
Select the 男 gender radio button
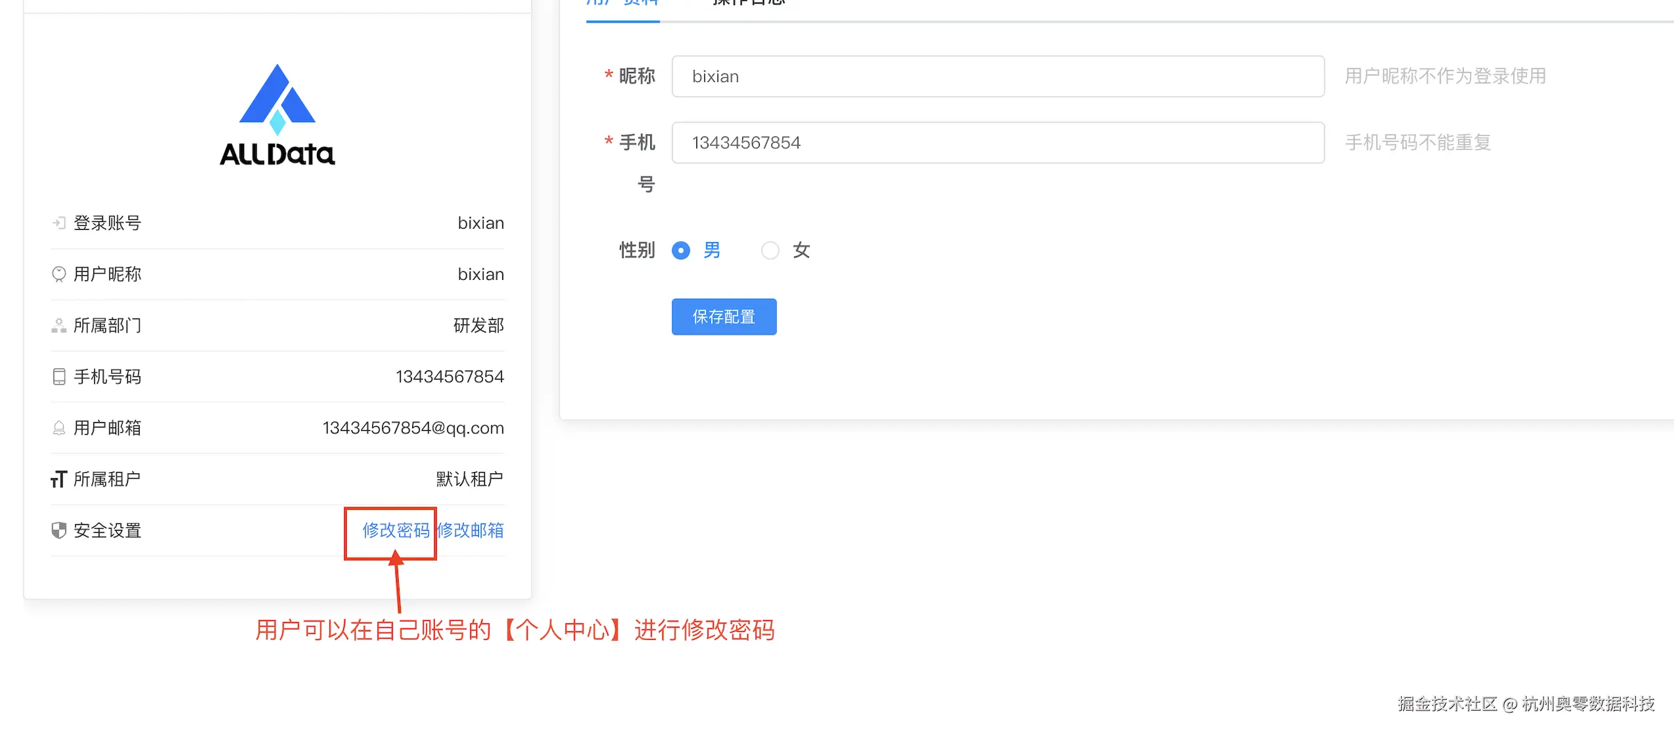tap(681, 250)
